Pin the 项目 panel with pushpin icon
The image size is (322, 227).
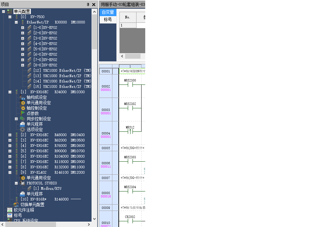(x=88, y=4)
